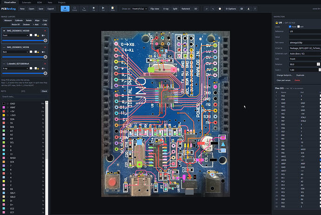This screenshot has width=321, height=215.
Task: Switch to the Schematic tab
Action: click(27, 2)
